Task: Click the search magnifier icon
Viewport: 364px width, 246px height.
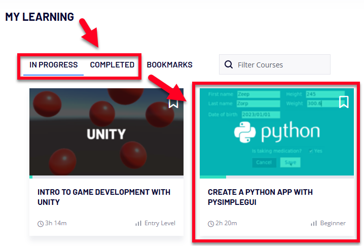Action: [229, 64]
